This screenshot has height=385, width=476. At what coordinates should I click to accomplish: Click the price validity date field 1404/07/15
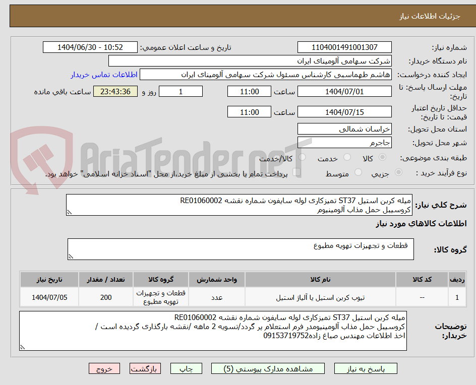coord(344,112)
